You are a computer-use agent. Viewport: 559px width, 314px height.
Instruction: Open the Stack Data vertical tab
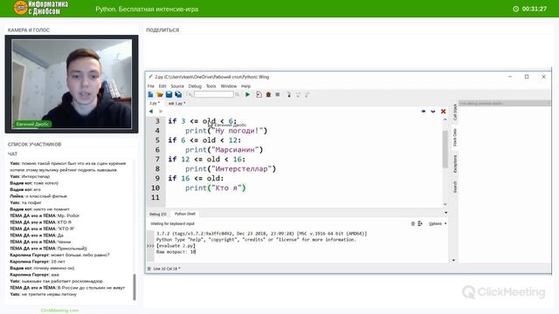tap(455, 138)
